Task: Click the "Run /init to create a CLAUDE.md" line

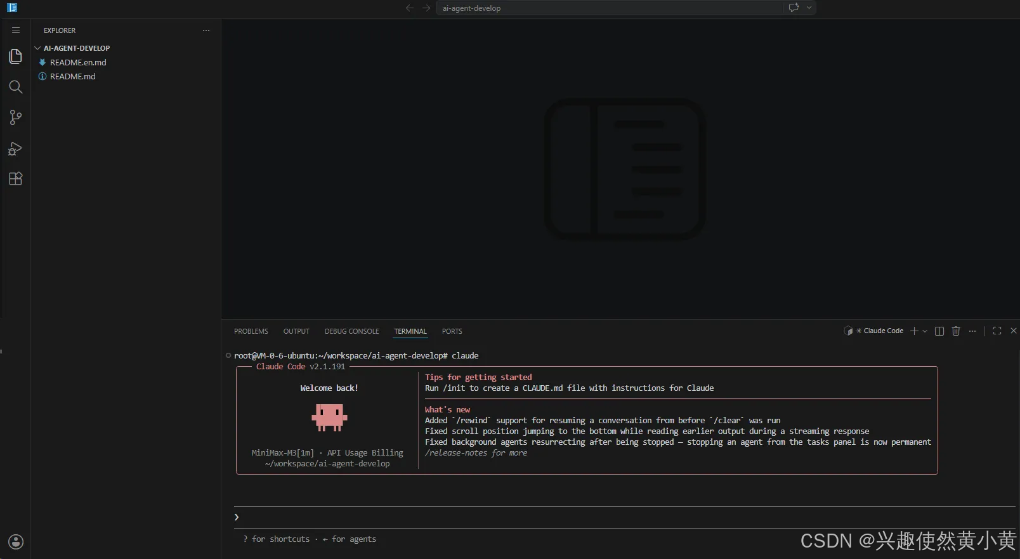Action: coord(569,388)
